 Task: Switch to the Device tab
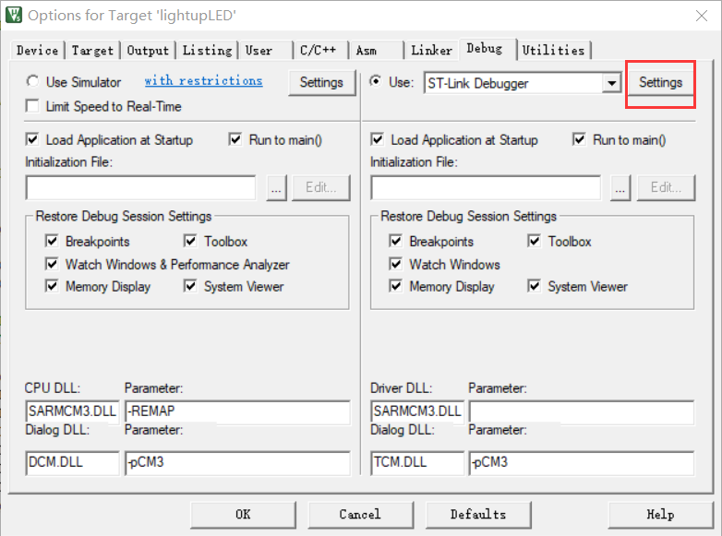click(x=37, y=50)
